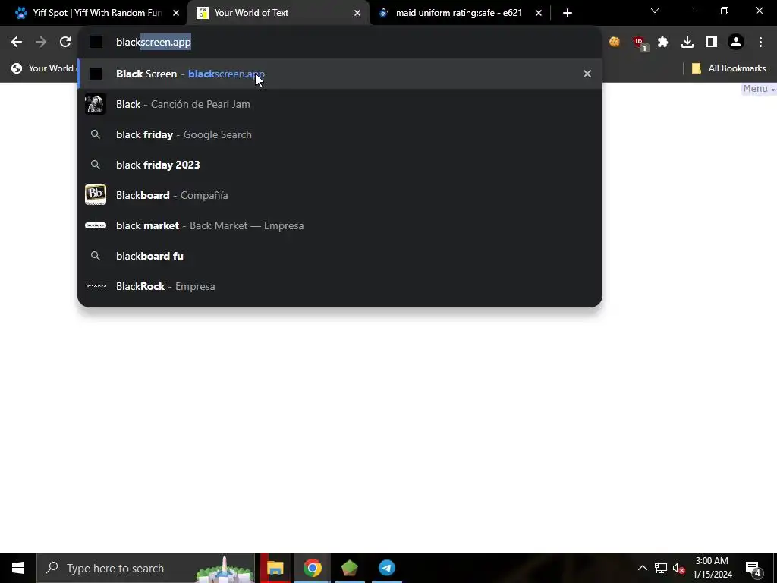
Task: Click the taskbar search box
Action: click(x=146, y=568)
